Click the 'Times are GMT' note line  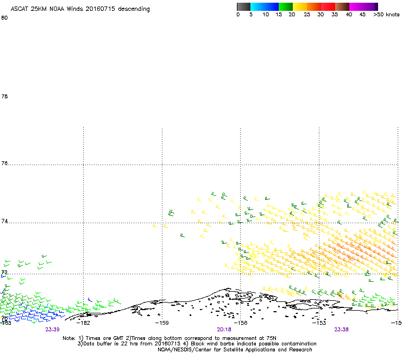coord(169,338)
